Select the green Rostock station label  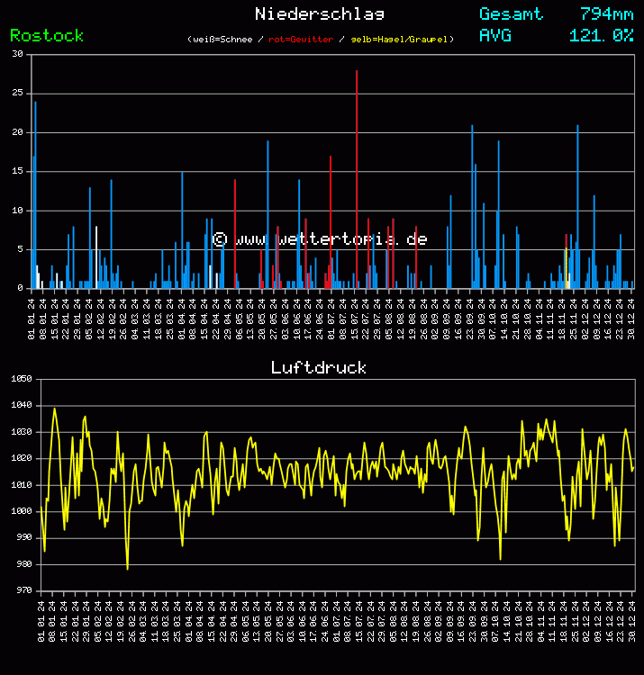pyautogui.click(x=47, y=35)
